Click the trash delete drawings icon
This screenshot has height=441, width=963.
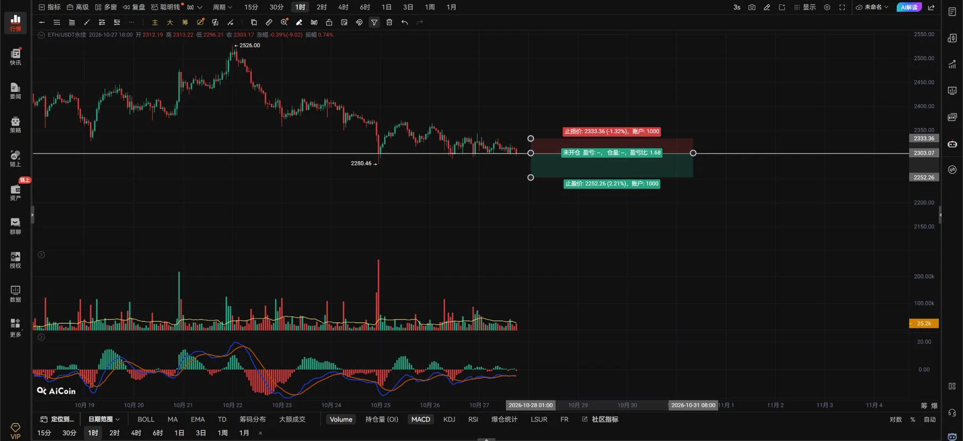coord(389,22)
